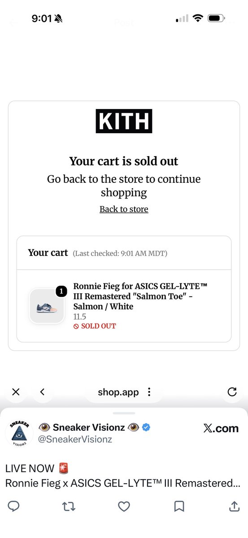The image size is (248, 538).
Task: Share the post with upload icon
Action: pyautogui.click(x=234, y=506)
